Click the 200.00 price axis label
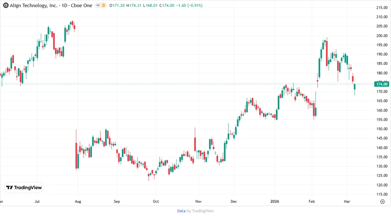Viewport: 391px width, 216px height. 382,36
